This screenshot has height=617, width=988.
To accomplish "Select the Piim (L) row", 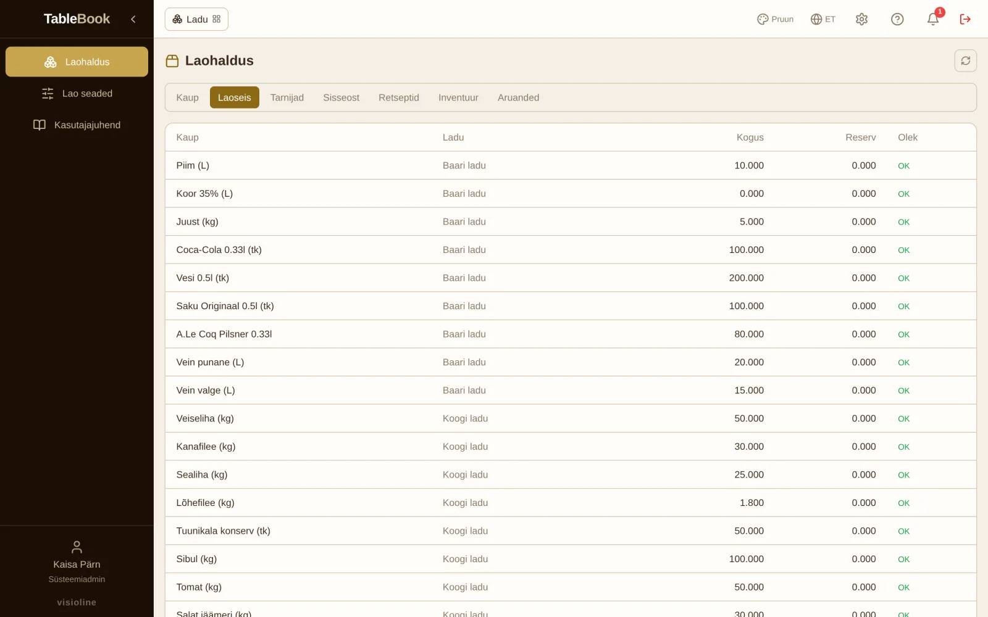I will pyautogui.click(x=571, y=165).
